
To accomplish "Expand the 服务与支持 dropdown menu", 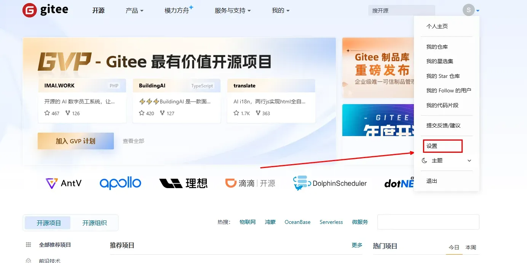I will tap(233, 11).
